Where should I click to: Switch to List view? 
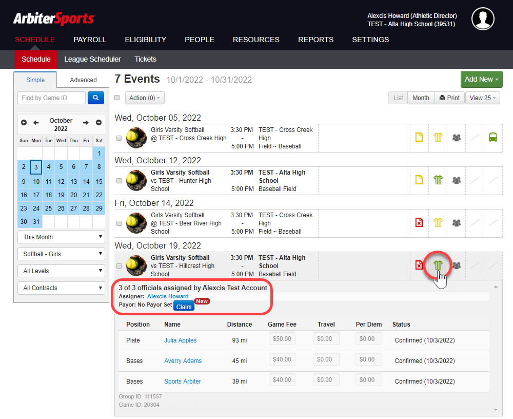tap(398, 98)
